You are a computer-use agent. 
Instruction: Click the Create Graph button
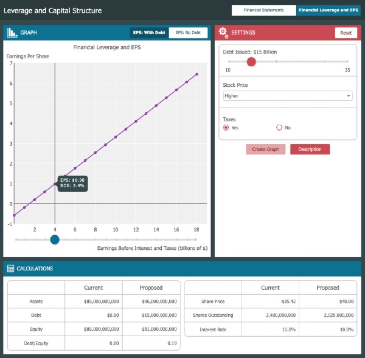266,149
